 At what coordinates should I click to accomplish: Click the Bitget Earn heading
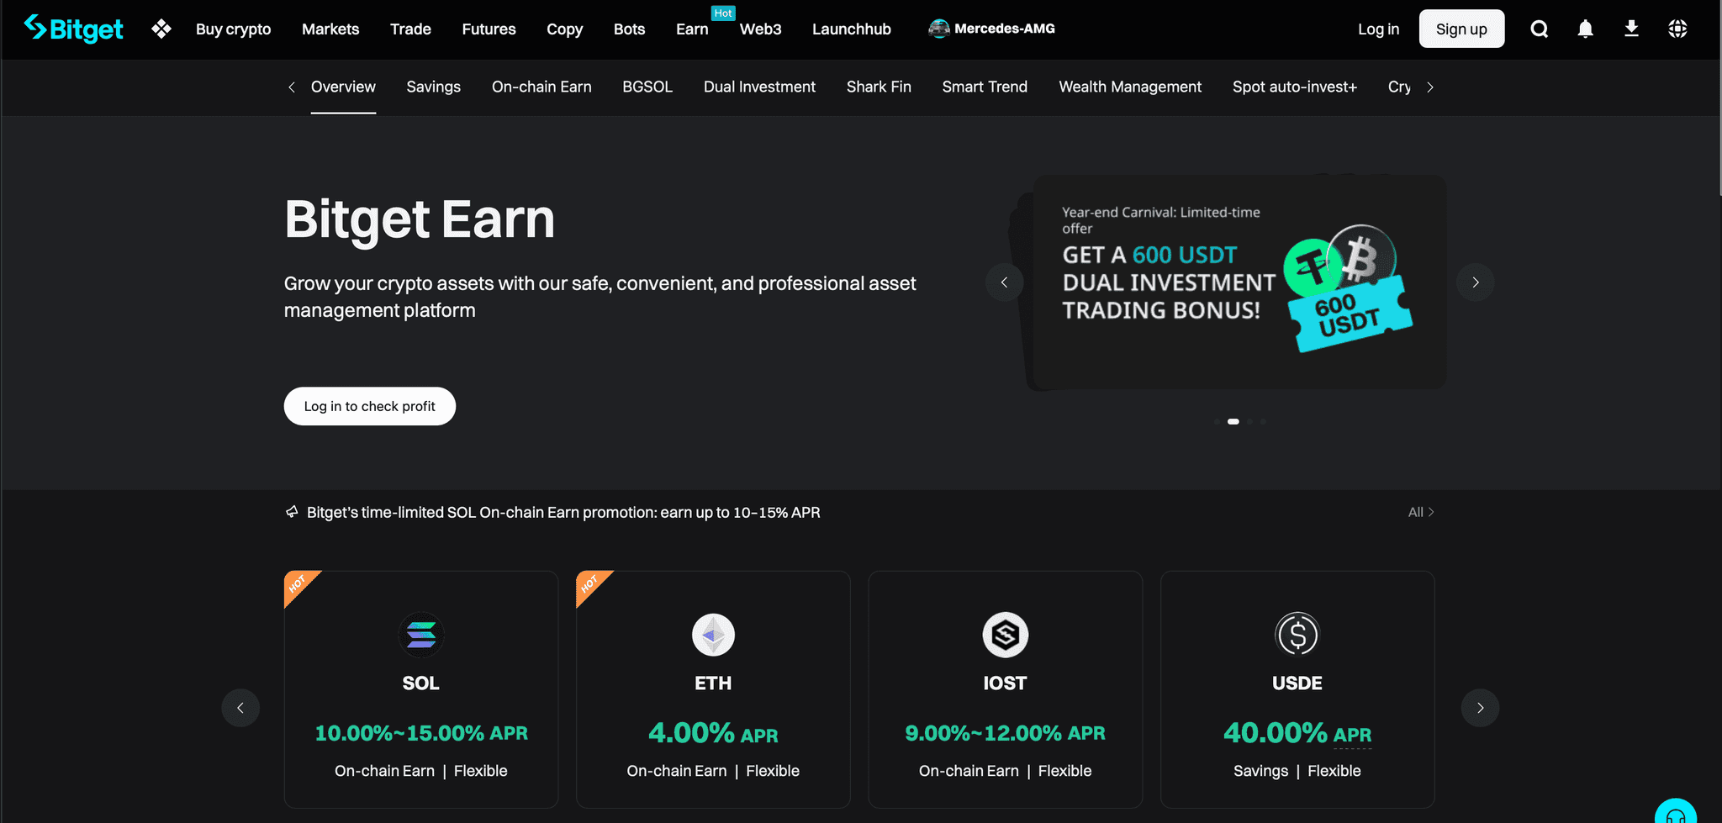coord(420,220)
